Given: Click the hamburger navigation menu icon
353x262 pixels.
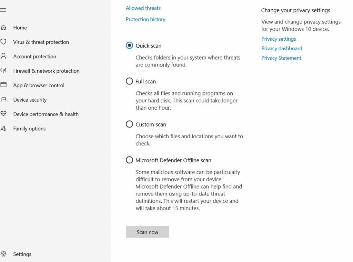Looking at the screenshot, I should pyautogui.click(x=3, y=10).
